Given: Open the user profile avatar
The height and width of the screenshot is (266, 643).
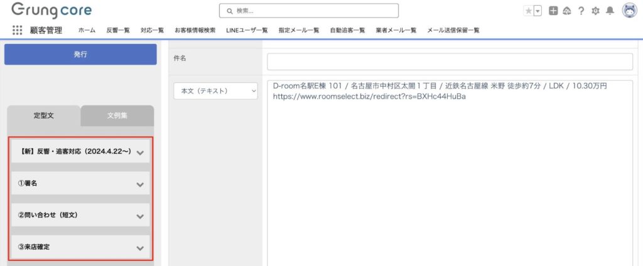Looking at the screenshot, I should [629, 10].
